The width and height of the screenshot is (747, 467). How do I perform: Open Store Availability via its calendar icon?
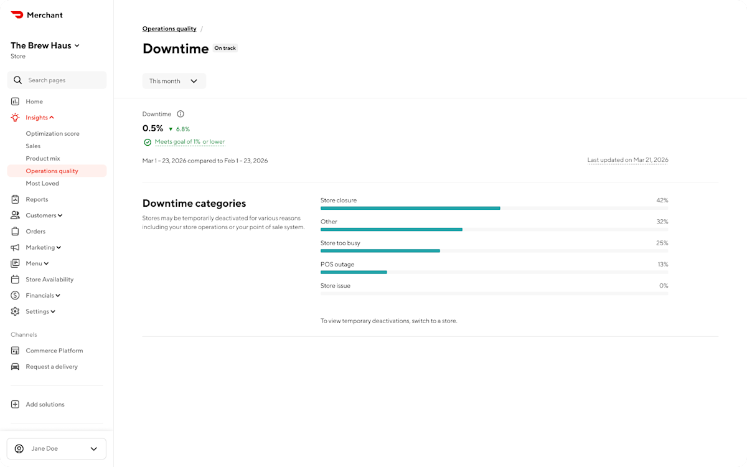tap(14, 279)
